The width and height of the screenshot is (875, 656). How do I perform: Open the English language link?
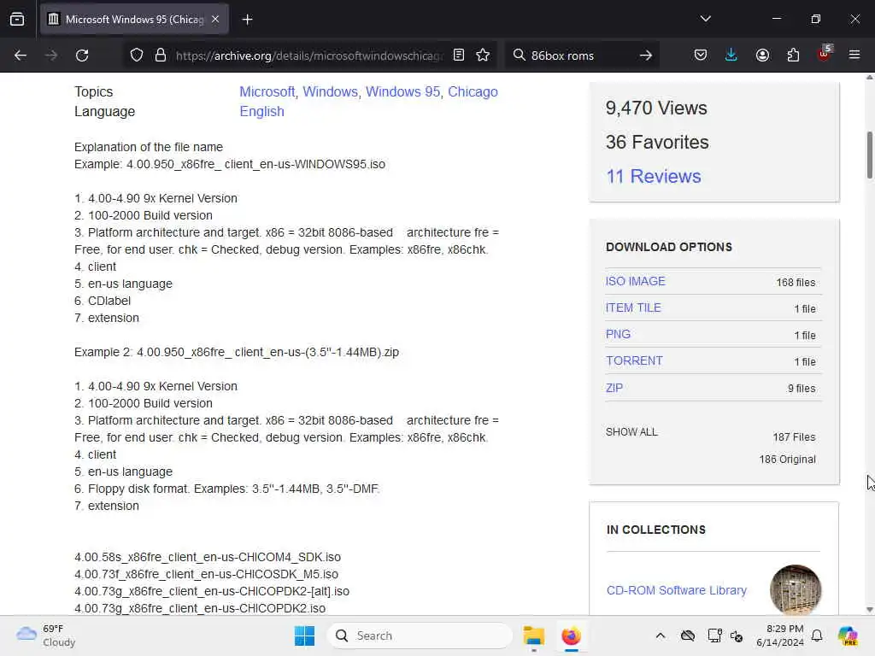tap(261, 112)
